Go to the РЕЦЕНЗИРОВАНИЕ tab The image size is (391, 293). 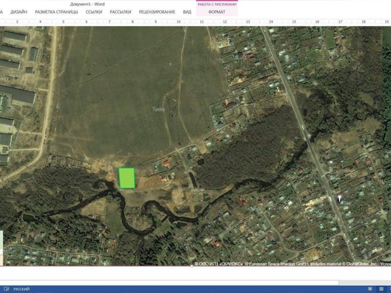[157, 12]
